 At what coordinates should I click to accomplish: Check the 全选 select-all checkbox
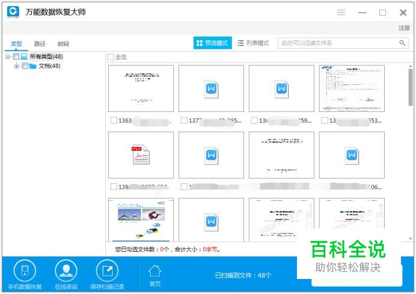coord(111,57)
